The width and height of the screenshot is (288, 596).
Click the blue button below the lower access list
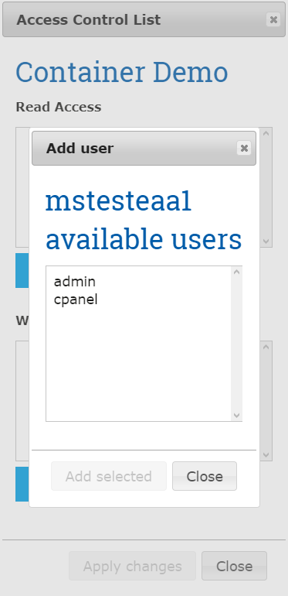coord(22,485)
